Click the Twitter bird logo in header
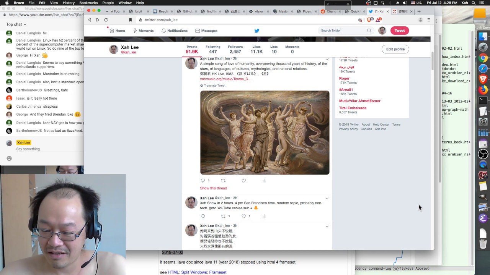The image size is (490, 275). (x=257, y=31)
